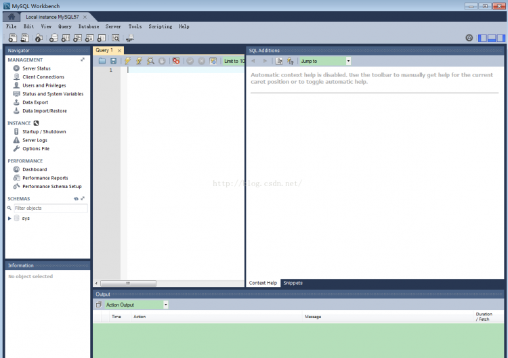Open script file icon in Query 1 toolbar
This screenshot has height=358, width=508.
[102, 61]
